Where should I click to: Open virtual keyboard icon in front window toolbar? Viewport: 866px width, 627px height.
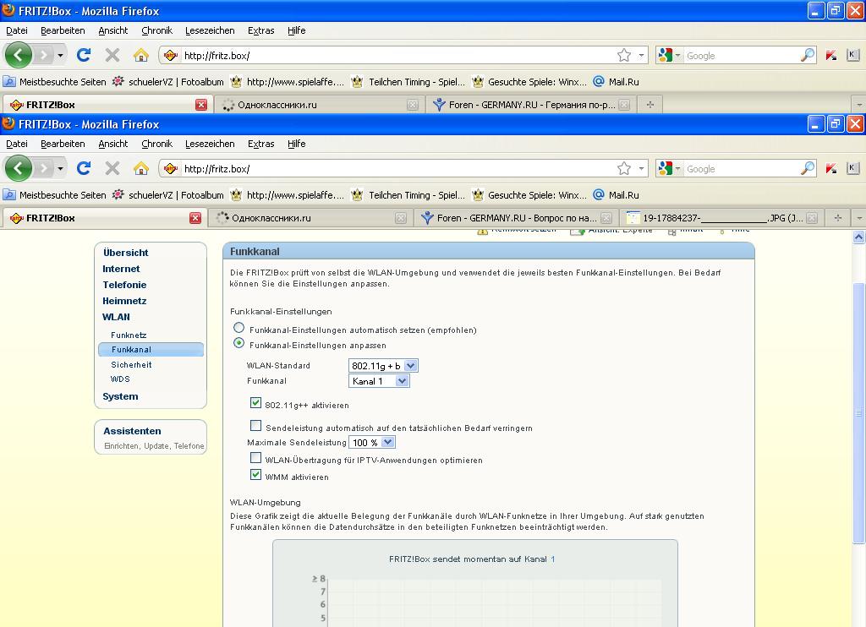tap(852, 168)
